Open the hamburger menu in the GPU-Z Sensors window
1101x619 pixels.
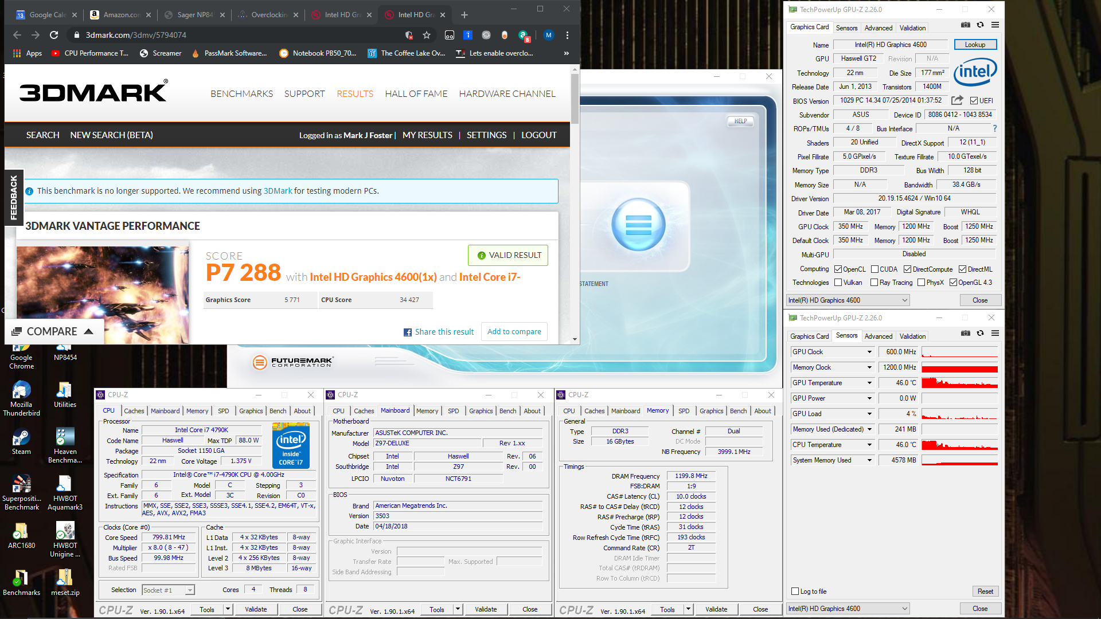[995, 334]
